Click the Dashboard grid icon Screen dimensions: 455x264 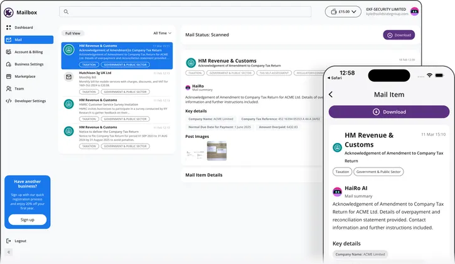[x=8, y=28]
